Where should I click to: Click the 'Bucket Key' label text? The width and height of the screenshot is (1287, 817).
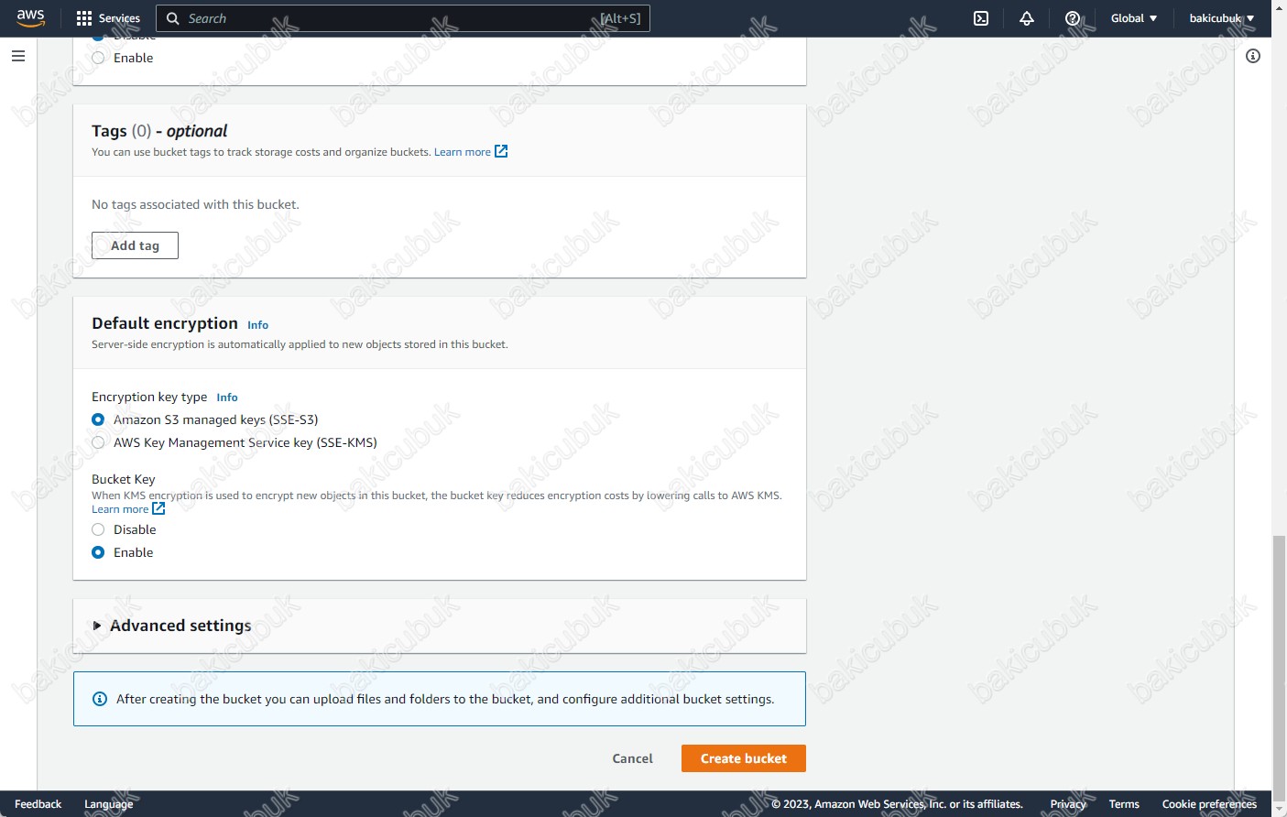[x=124, y=479]
